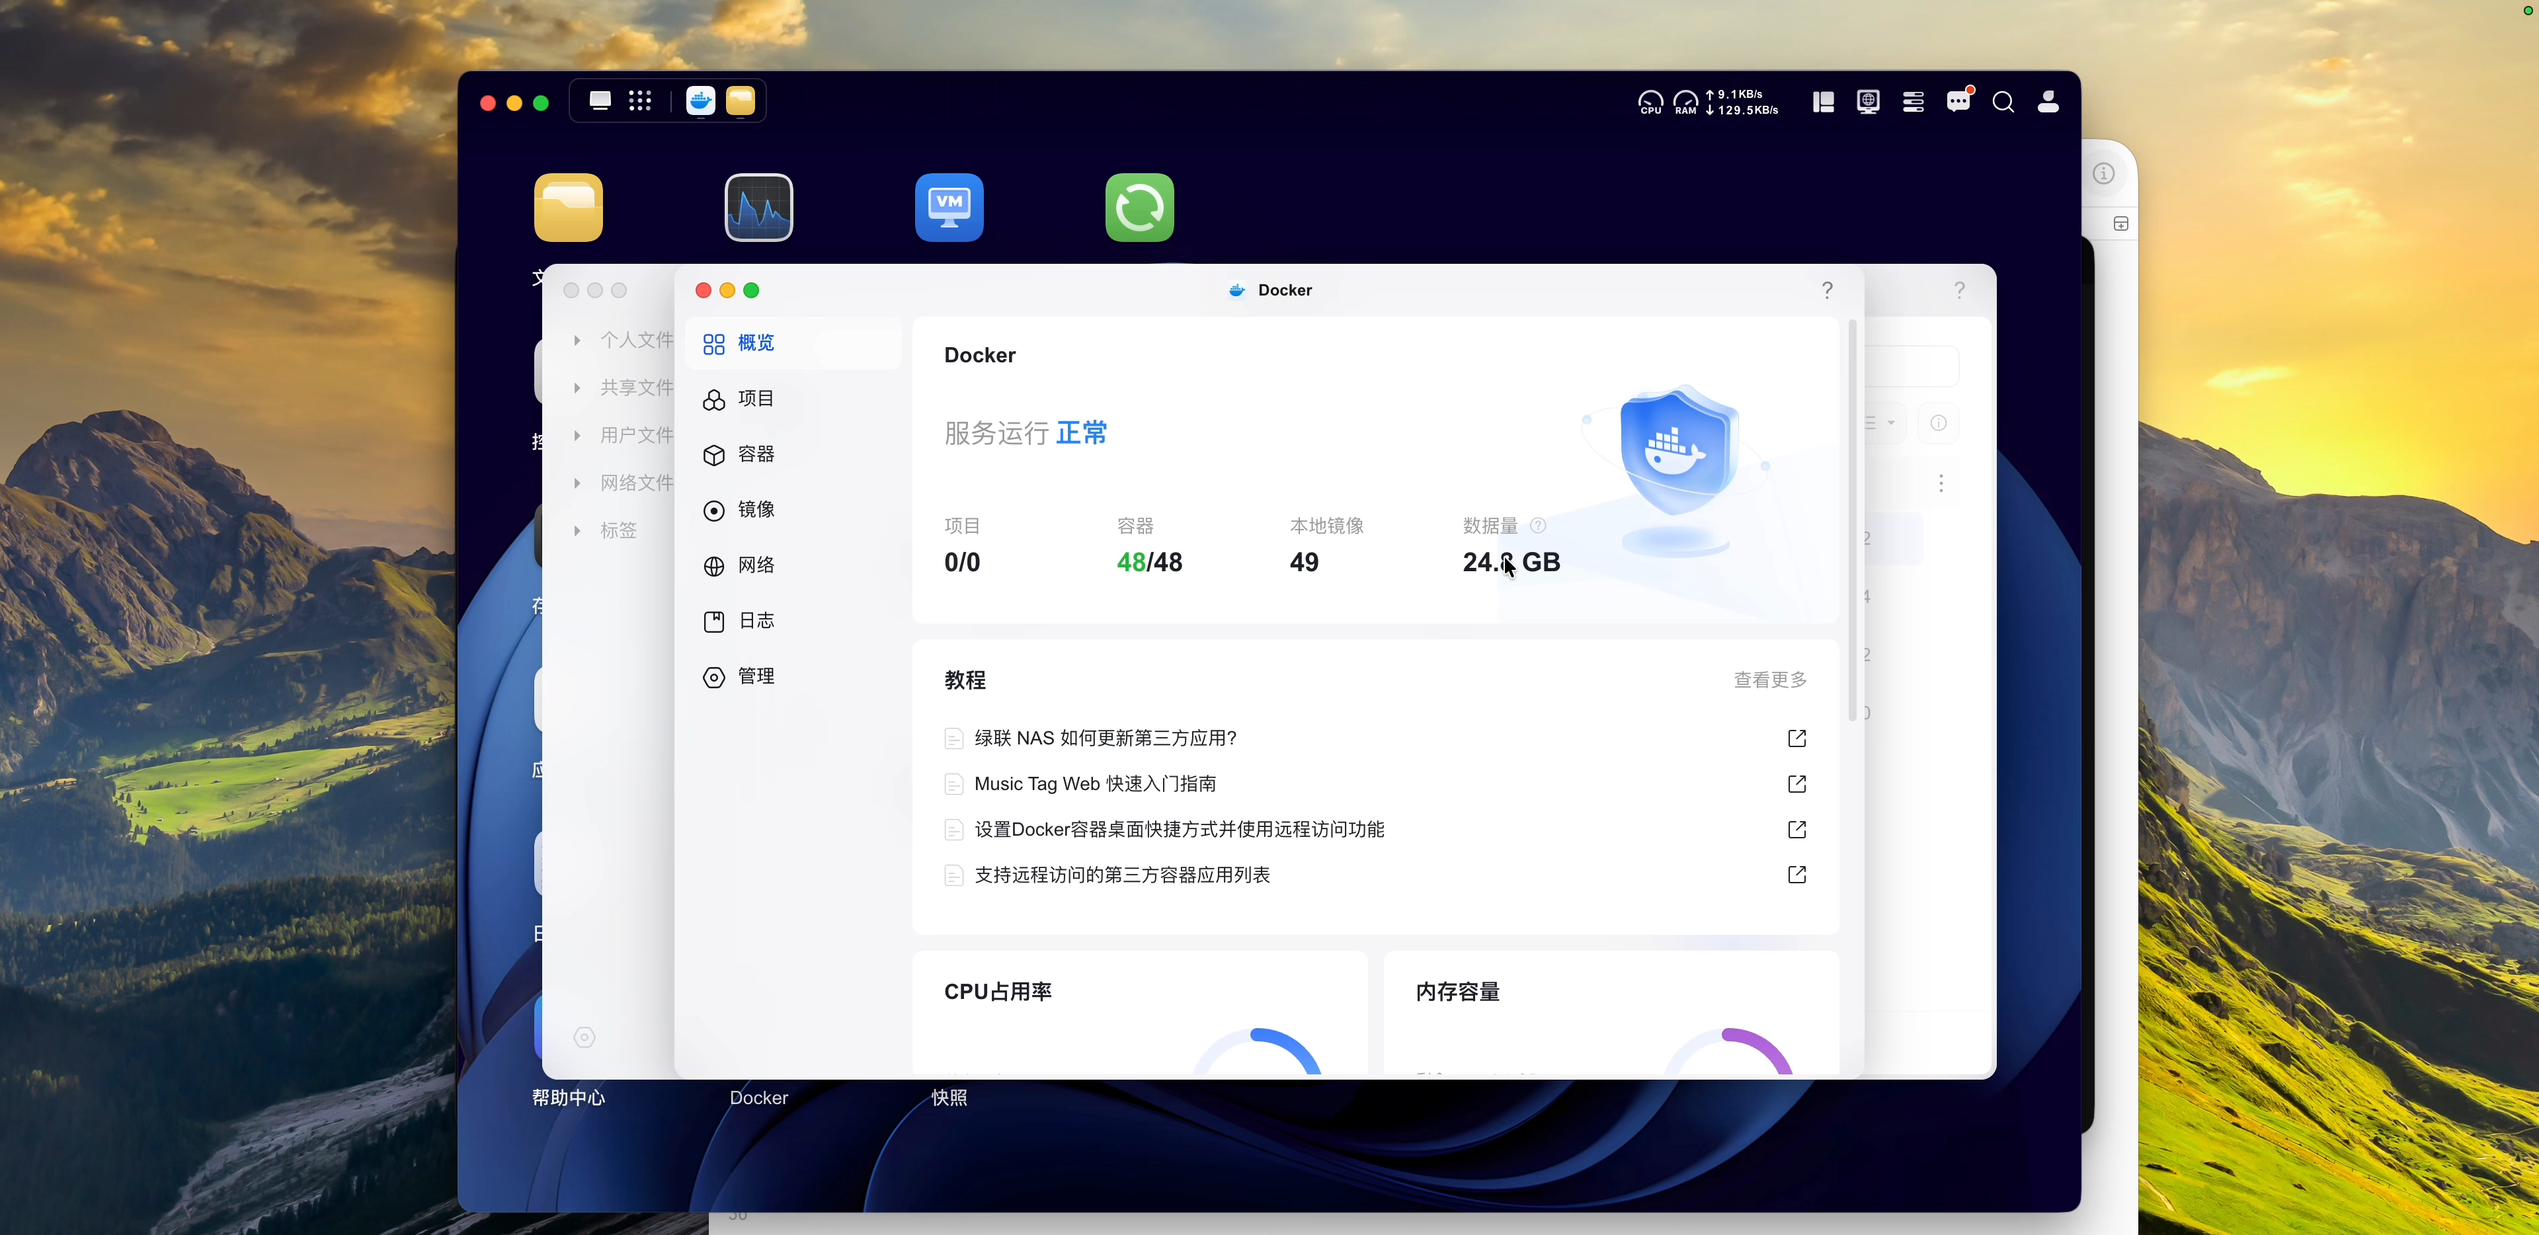The width and height of the screenshot is (2539, 1235).
Task: Launch the green sync backup desktop icon
Action: 1139,207
